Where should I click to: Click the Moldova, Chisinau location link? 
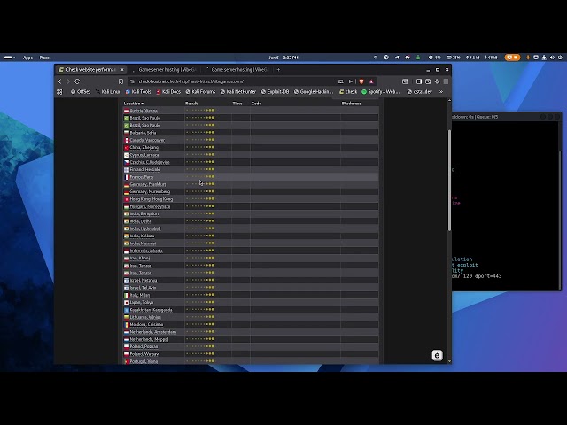[x=146, y=324]
